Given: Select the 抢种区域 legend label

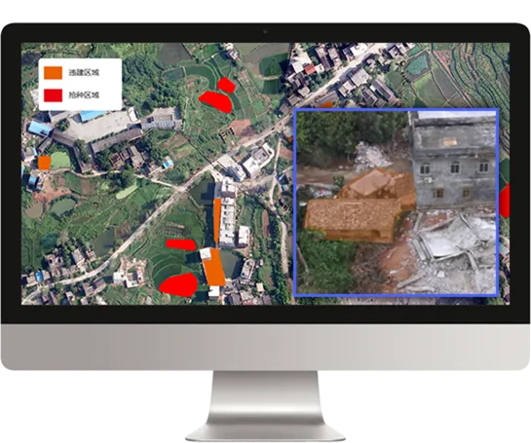Looking at the screenshot, I should [x=84, y=95].
